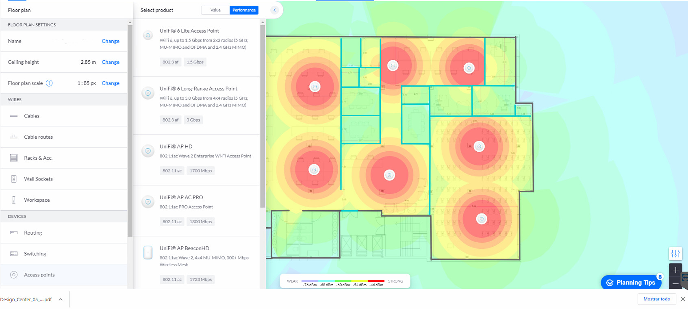
Task: Click Change next to Ceiling height
Action: [x=111, y=62]
